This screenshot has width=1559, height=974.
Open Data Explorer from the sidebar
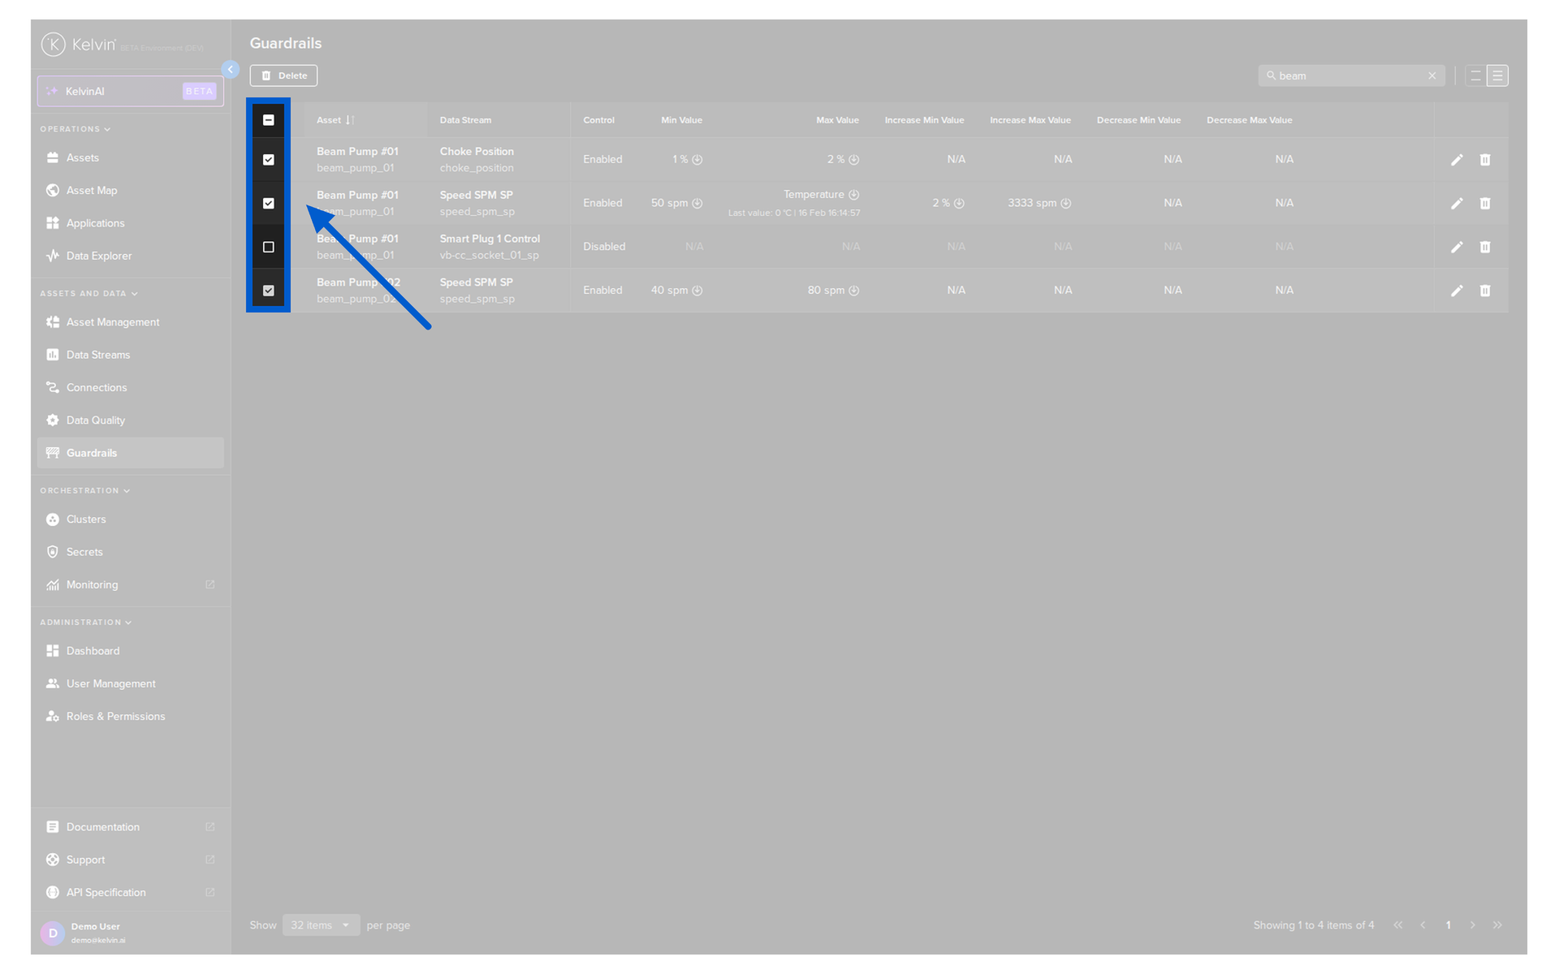pyautogui.click(x=99, y=256)
